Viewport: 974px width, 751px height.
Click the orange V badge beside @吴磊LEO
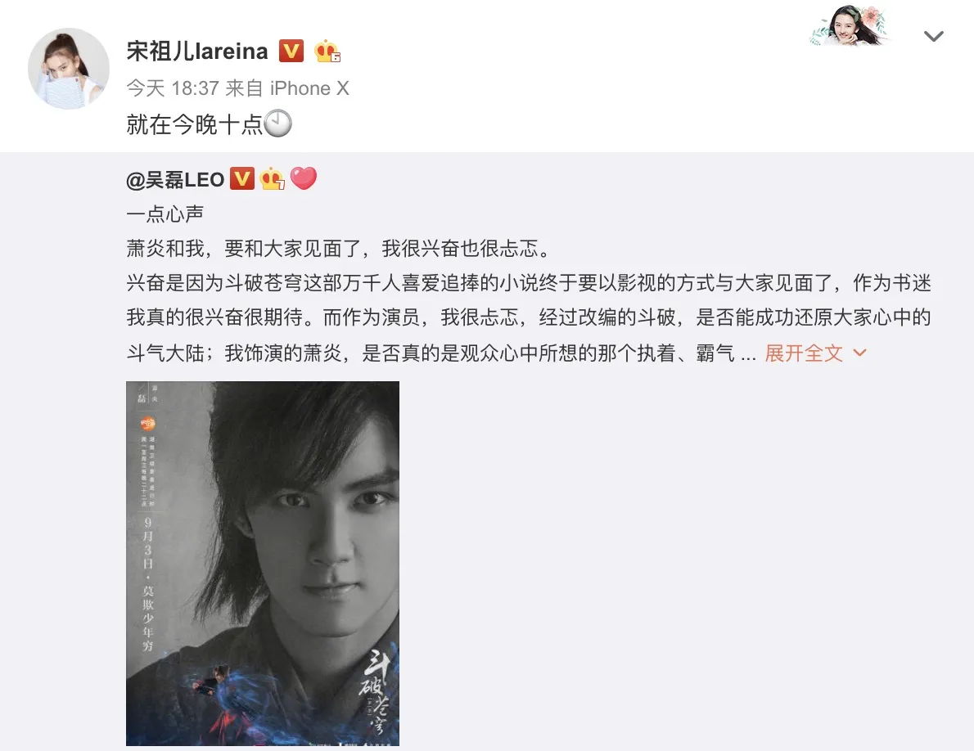(242, 178)
